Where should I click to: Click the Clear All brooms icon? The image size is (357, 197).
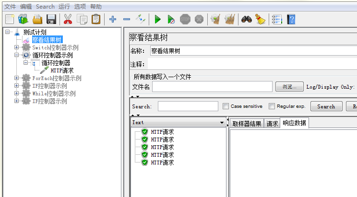229,19
